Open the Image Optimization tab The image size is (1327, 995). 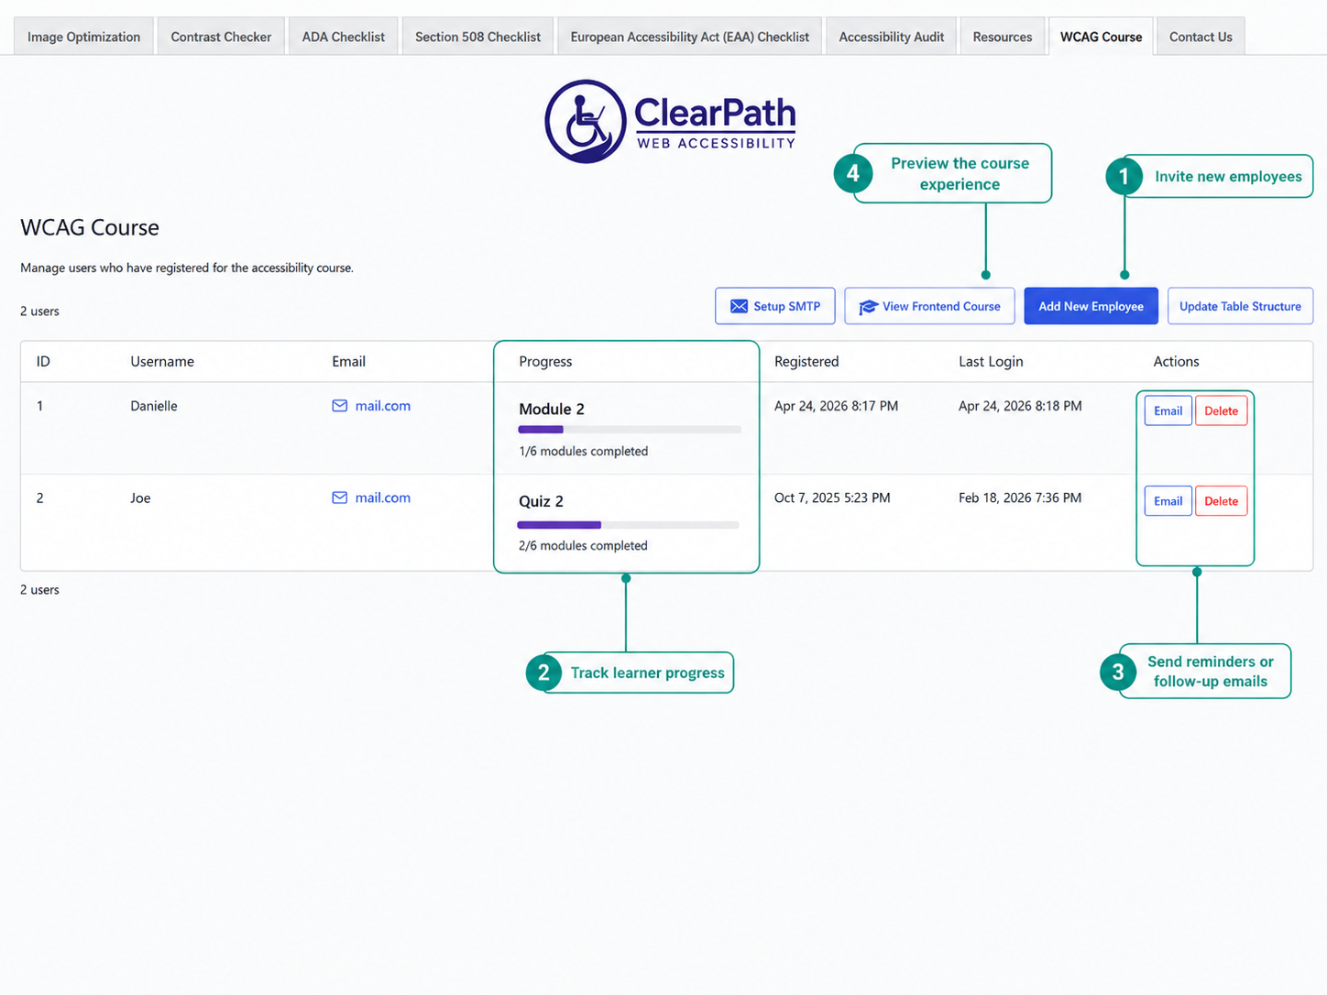pyautogui.click(x=83, y=37)
